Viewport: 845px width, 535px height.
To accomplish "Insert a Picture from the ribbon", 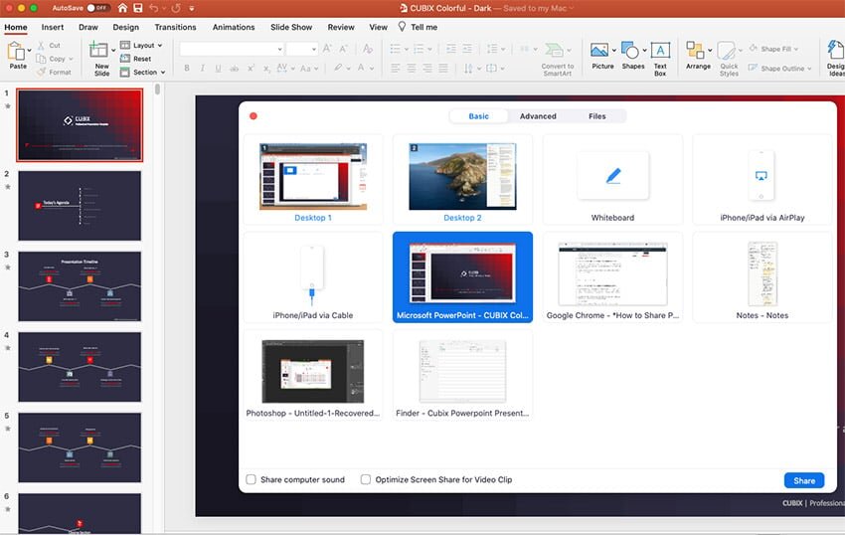I will click(x=601, y=52).
